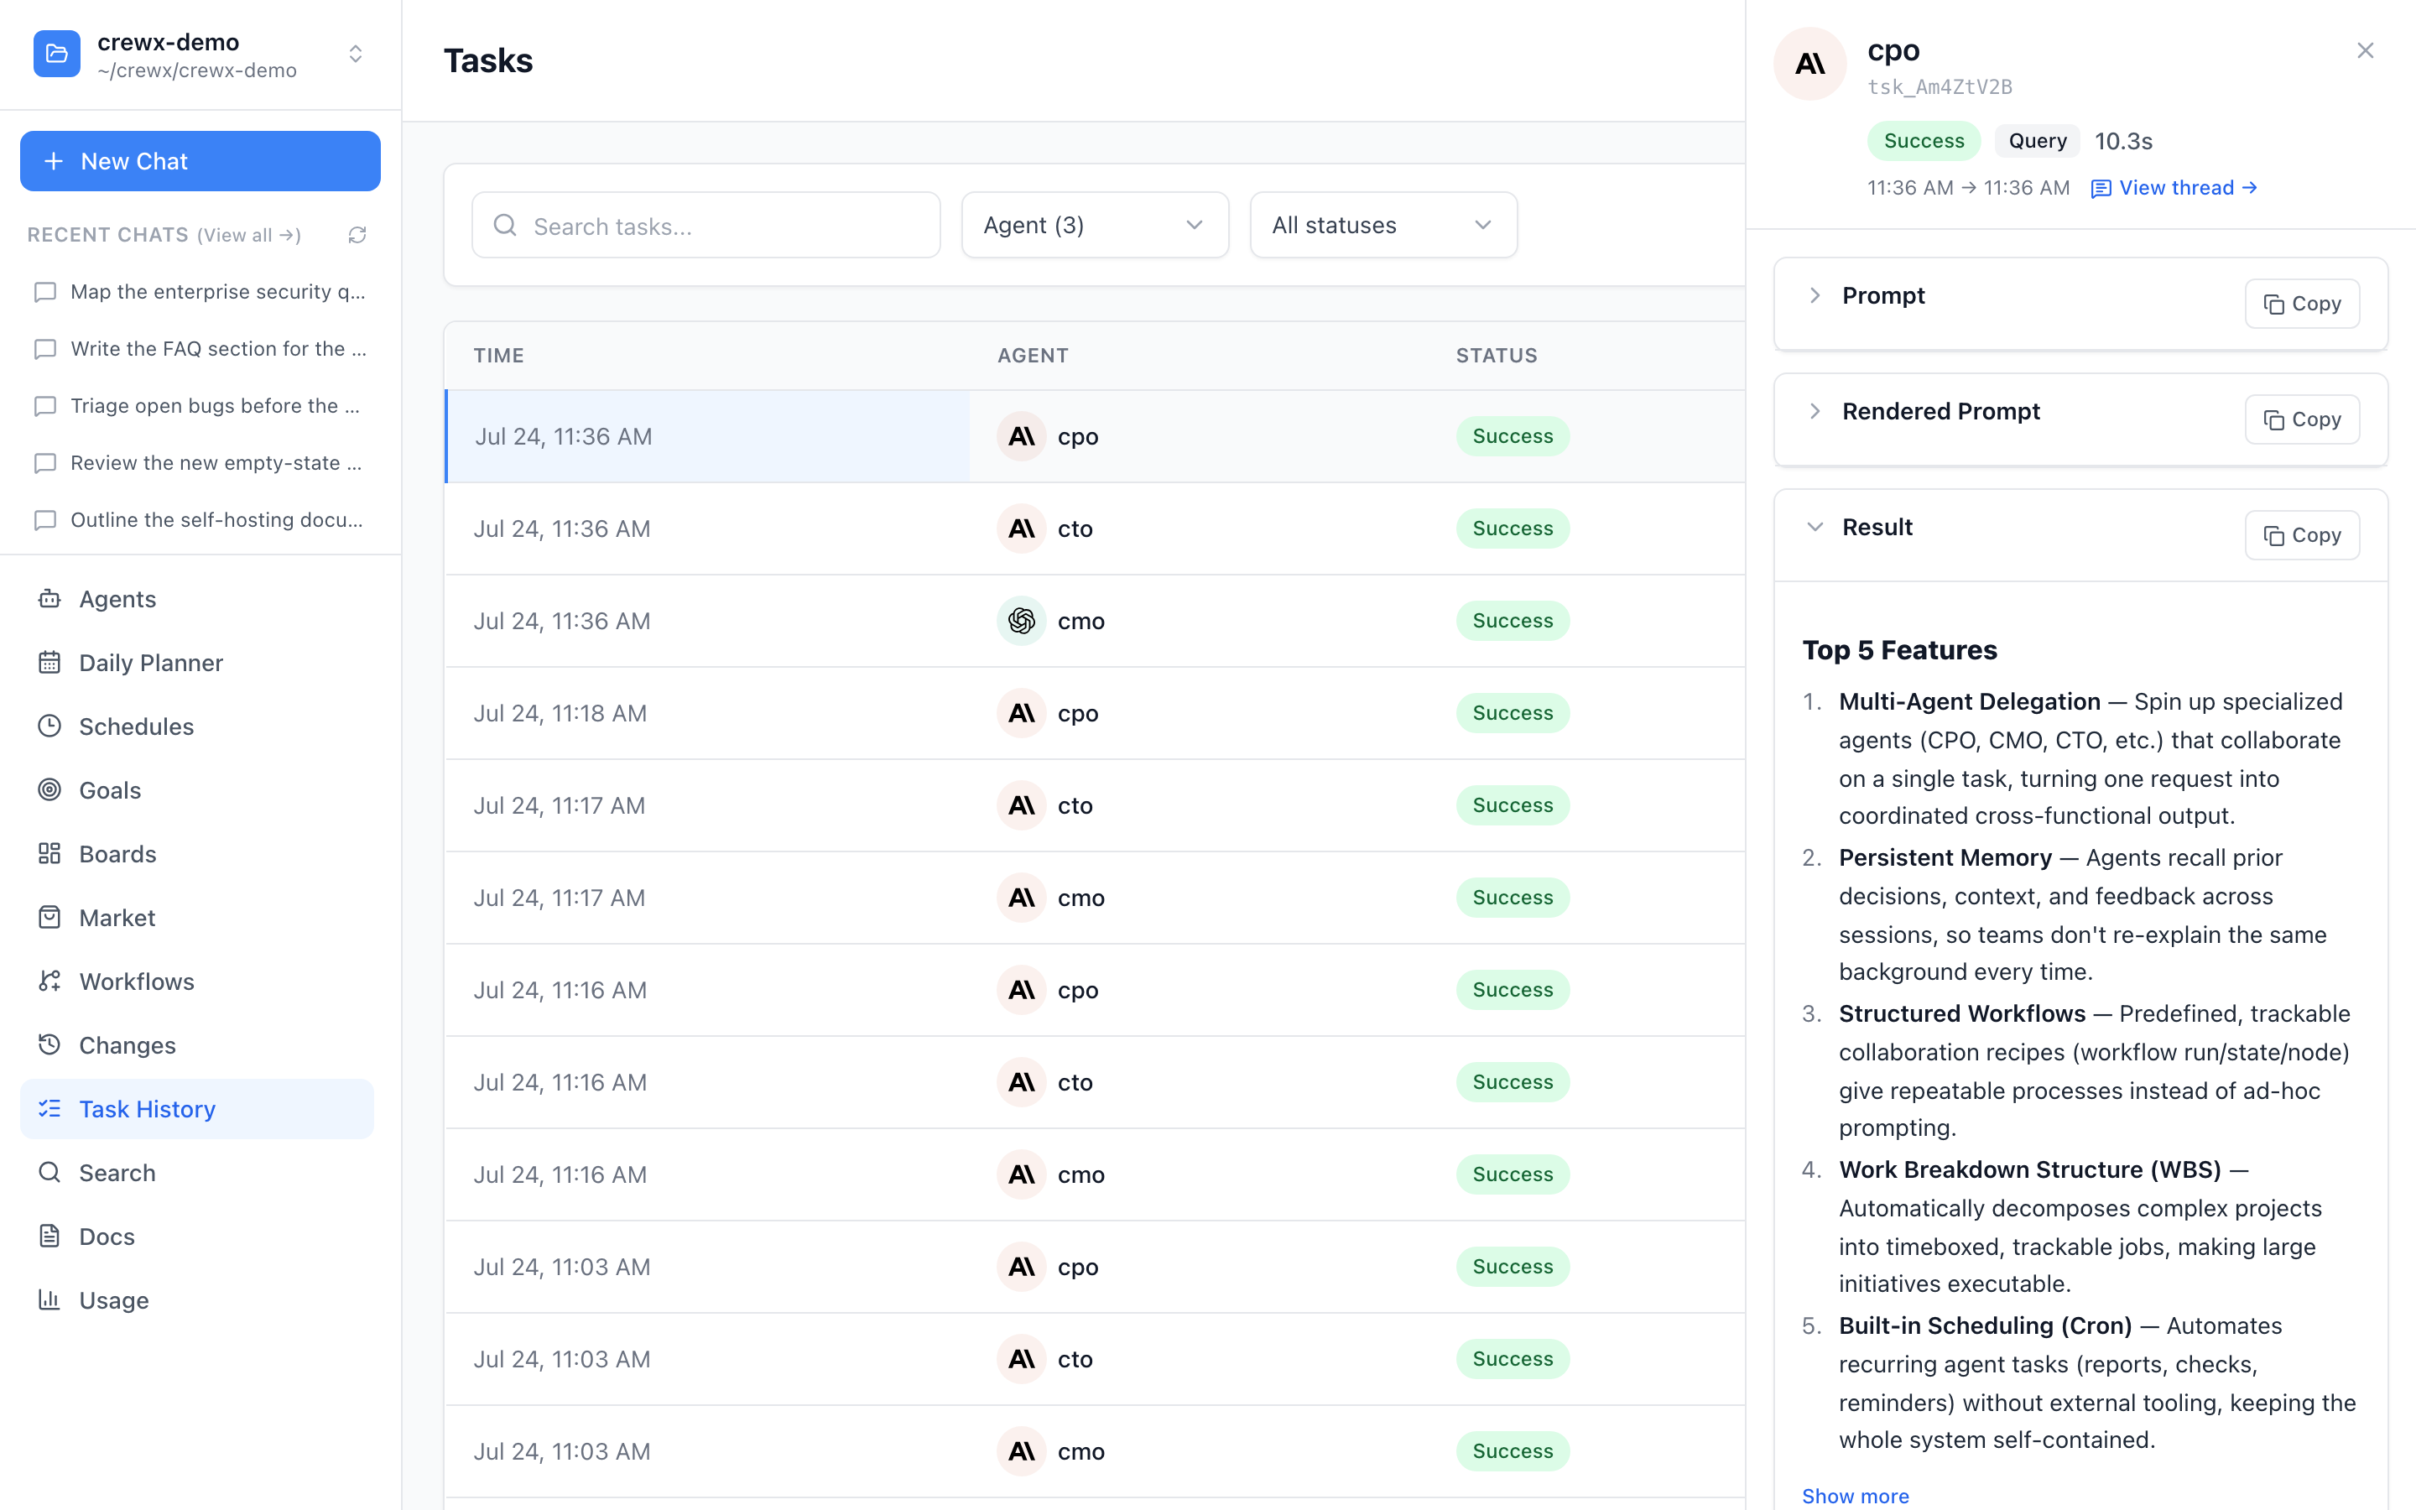The image size is (2416, 1510).
Task: Click the cpo agent avatar at 11:18 AM
Action: pyautogui.click(x=1021, y=713)
